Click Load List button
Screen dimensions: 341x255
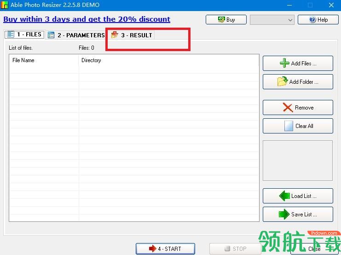[298, 196]
